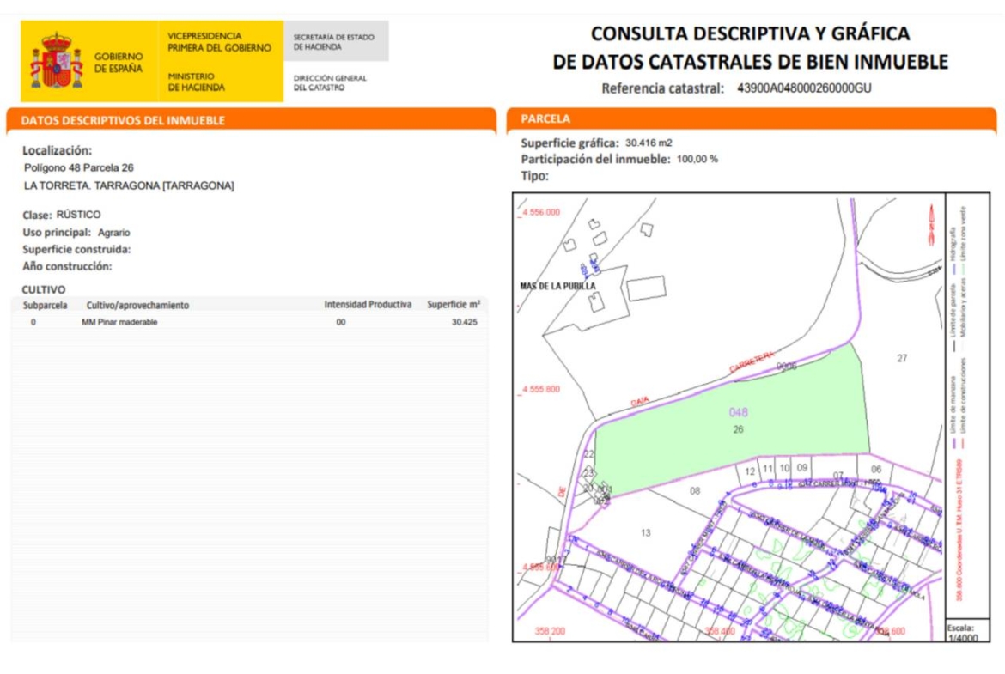Click the 'Intensidad Productiva' column header
This screenshot has height=674, width=1005.
[368, 305]
